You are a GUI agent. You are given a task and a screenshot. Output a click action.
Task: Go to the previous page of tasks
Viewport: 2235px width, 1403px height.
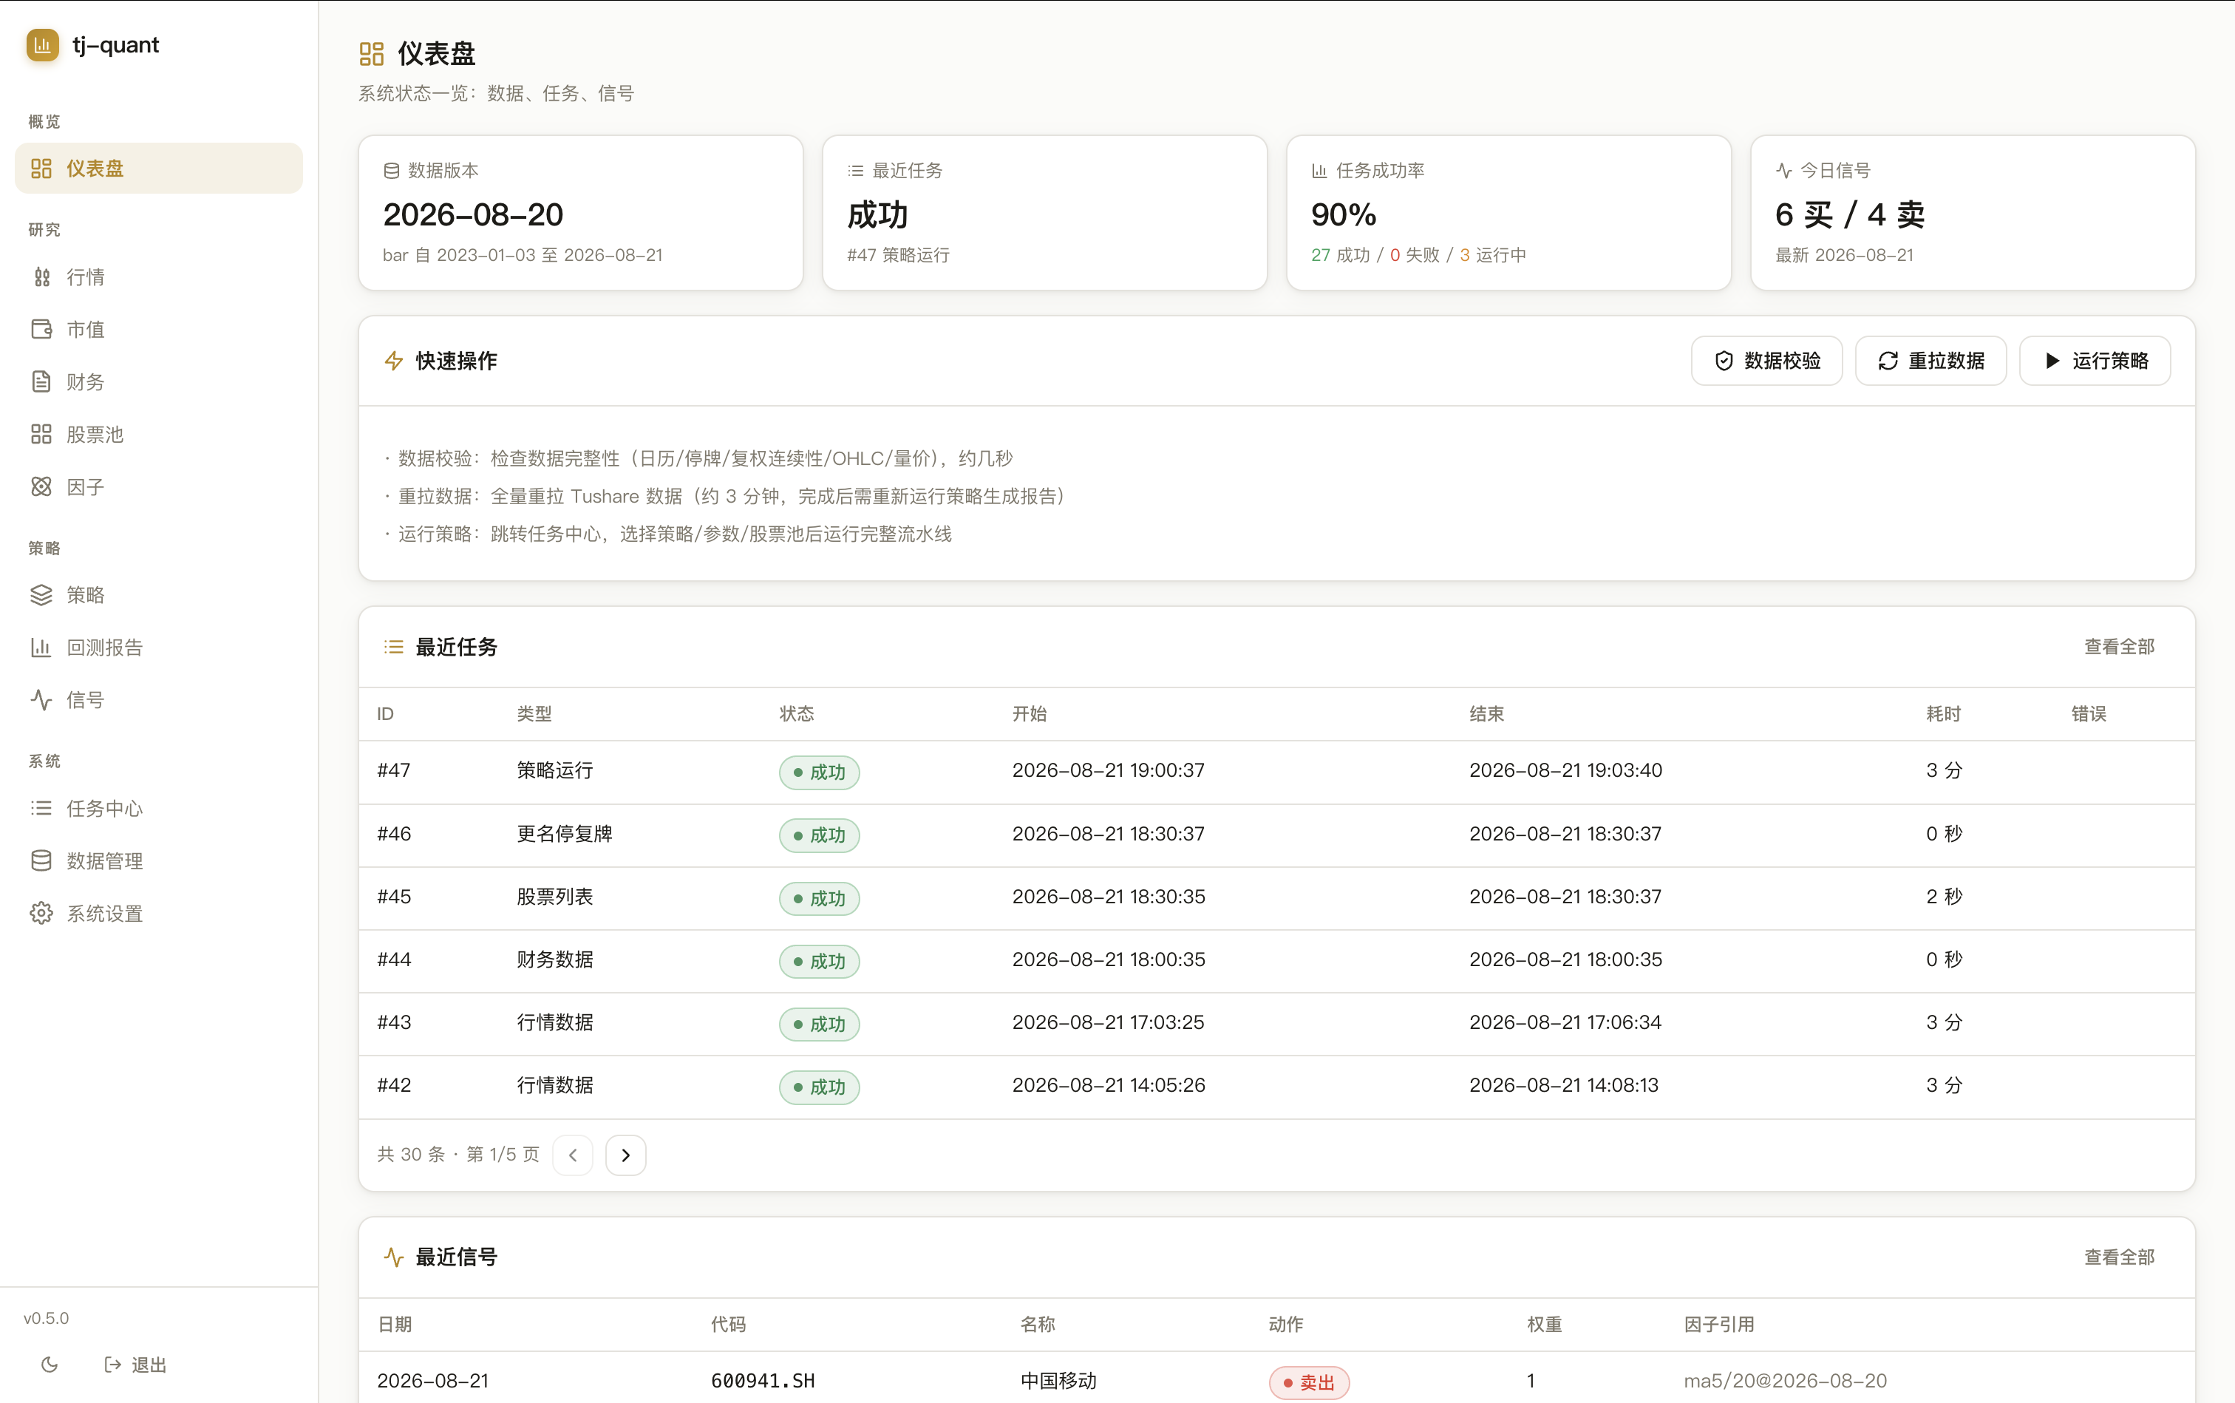(573, 1155)
